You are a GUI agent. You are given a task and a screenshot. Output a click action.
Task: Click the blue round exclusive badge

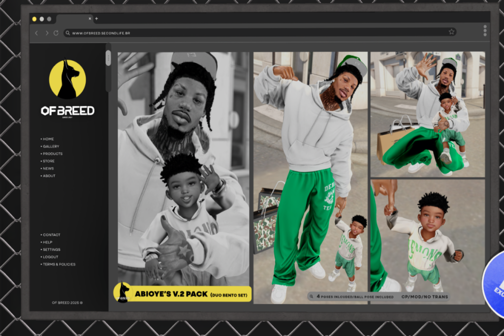coord(493,284)
